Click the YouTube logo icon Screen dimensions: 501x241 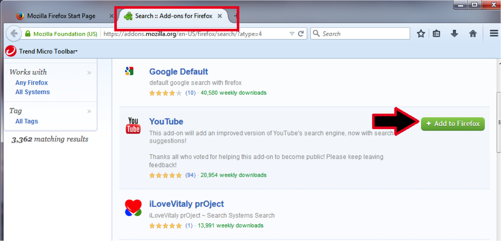[133, 125]
